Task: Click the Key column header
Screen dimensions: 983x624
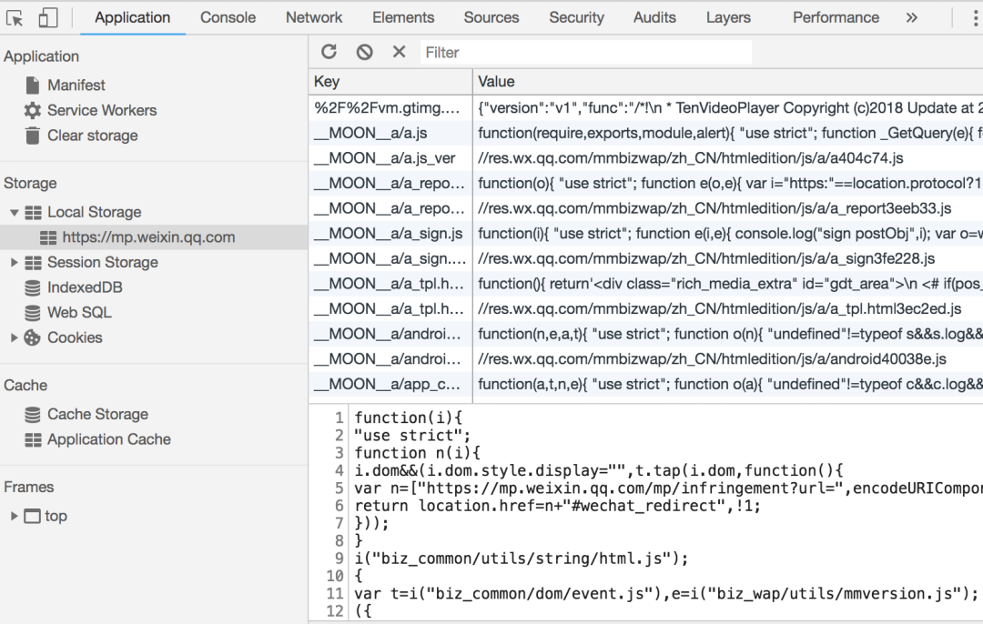Action: point(390,82)
